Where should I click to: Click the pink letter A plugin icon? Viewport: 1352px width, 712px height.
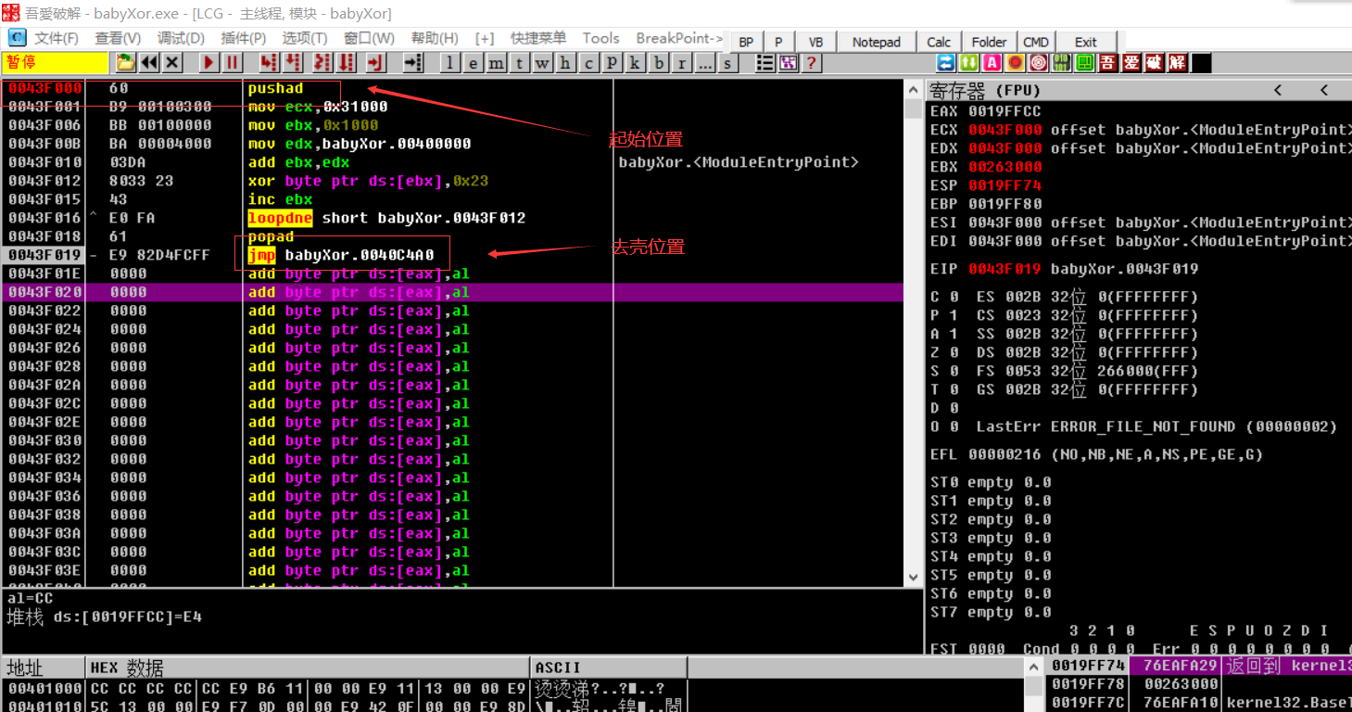(x=992, y=63)
